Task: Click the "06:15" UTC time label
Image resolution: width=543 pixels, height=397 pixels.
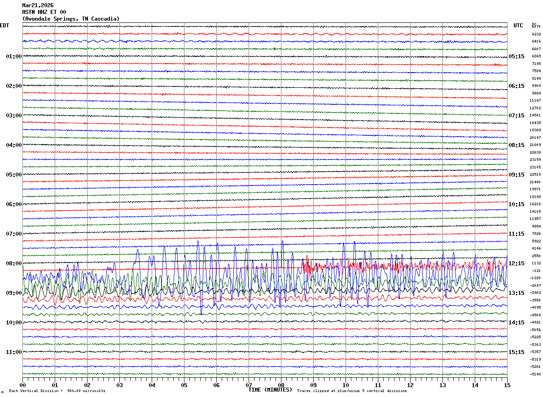Action: coord(517,86)
